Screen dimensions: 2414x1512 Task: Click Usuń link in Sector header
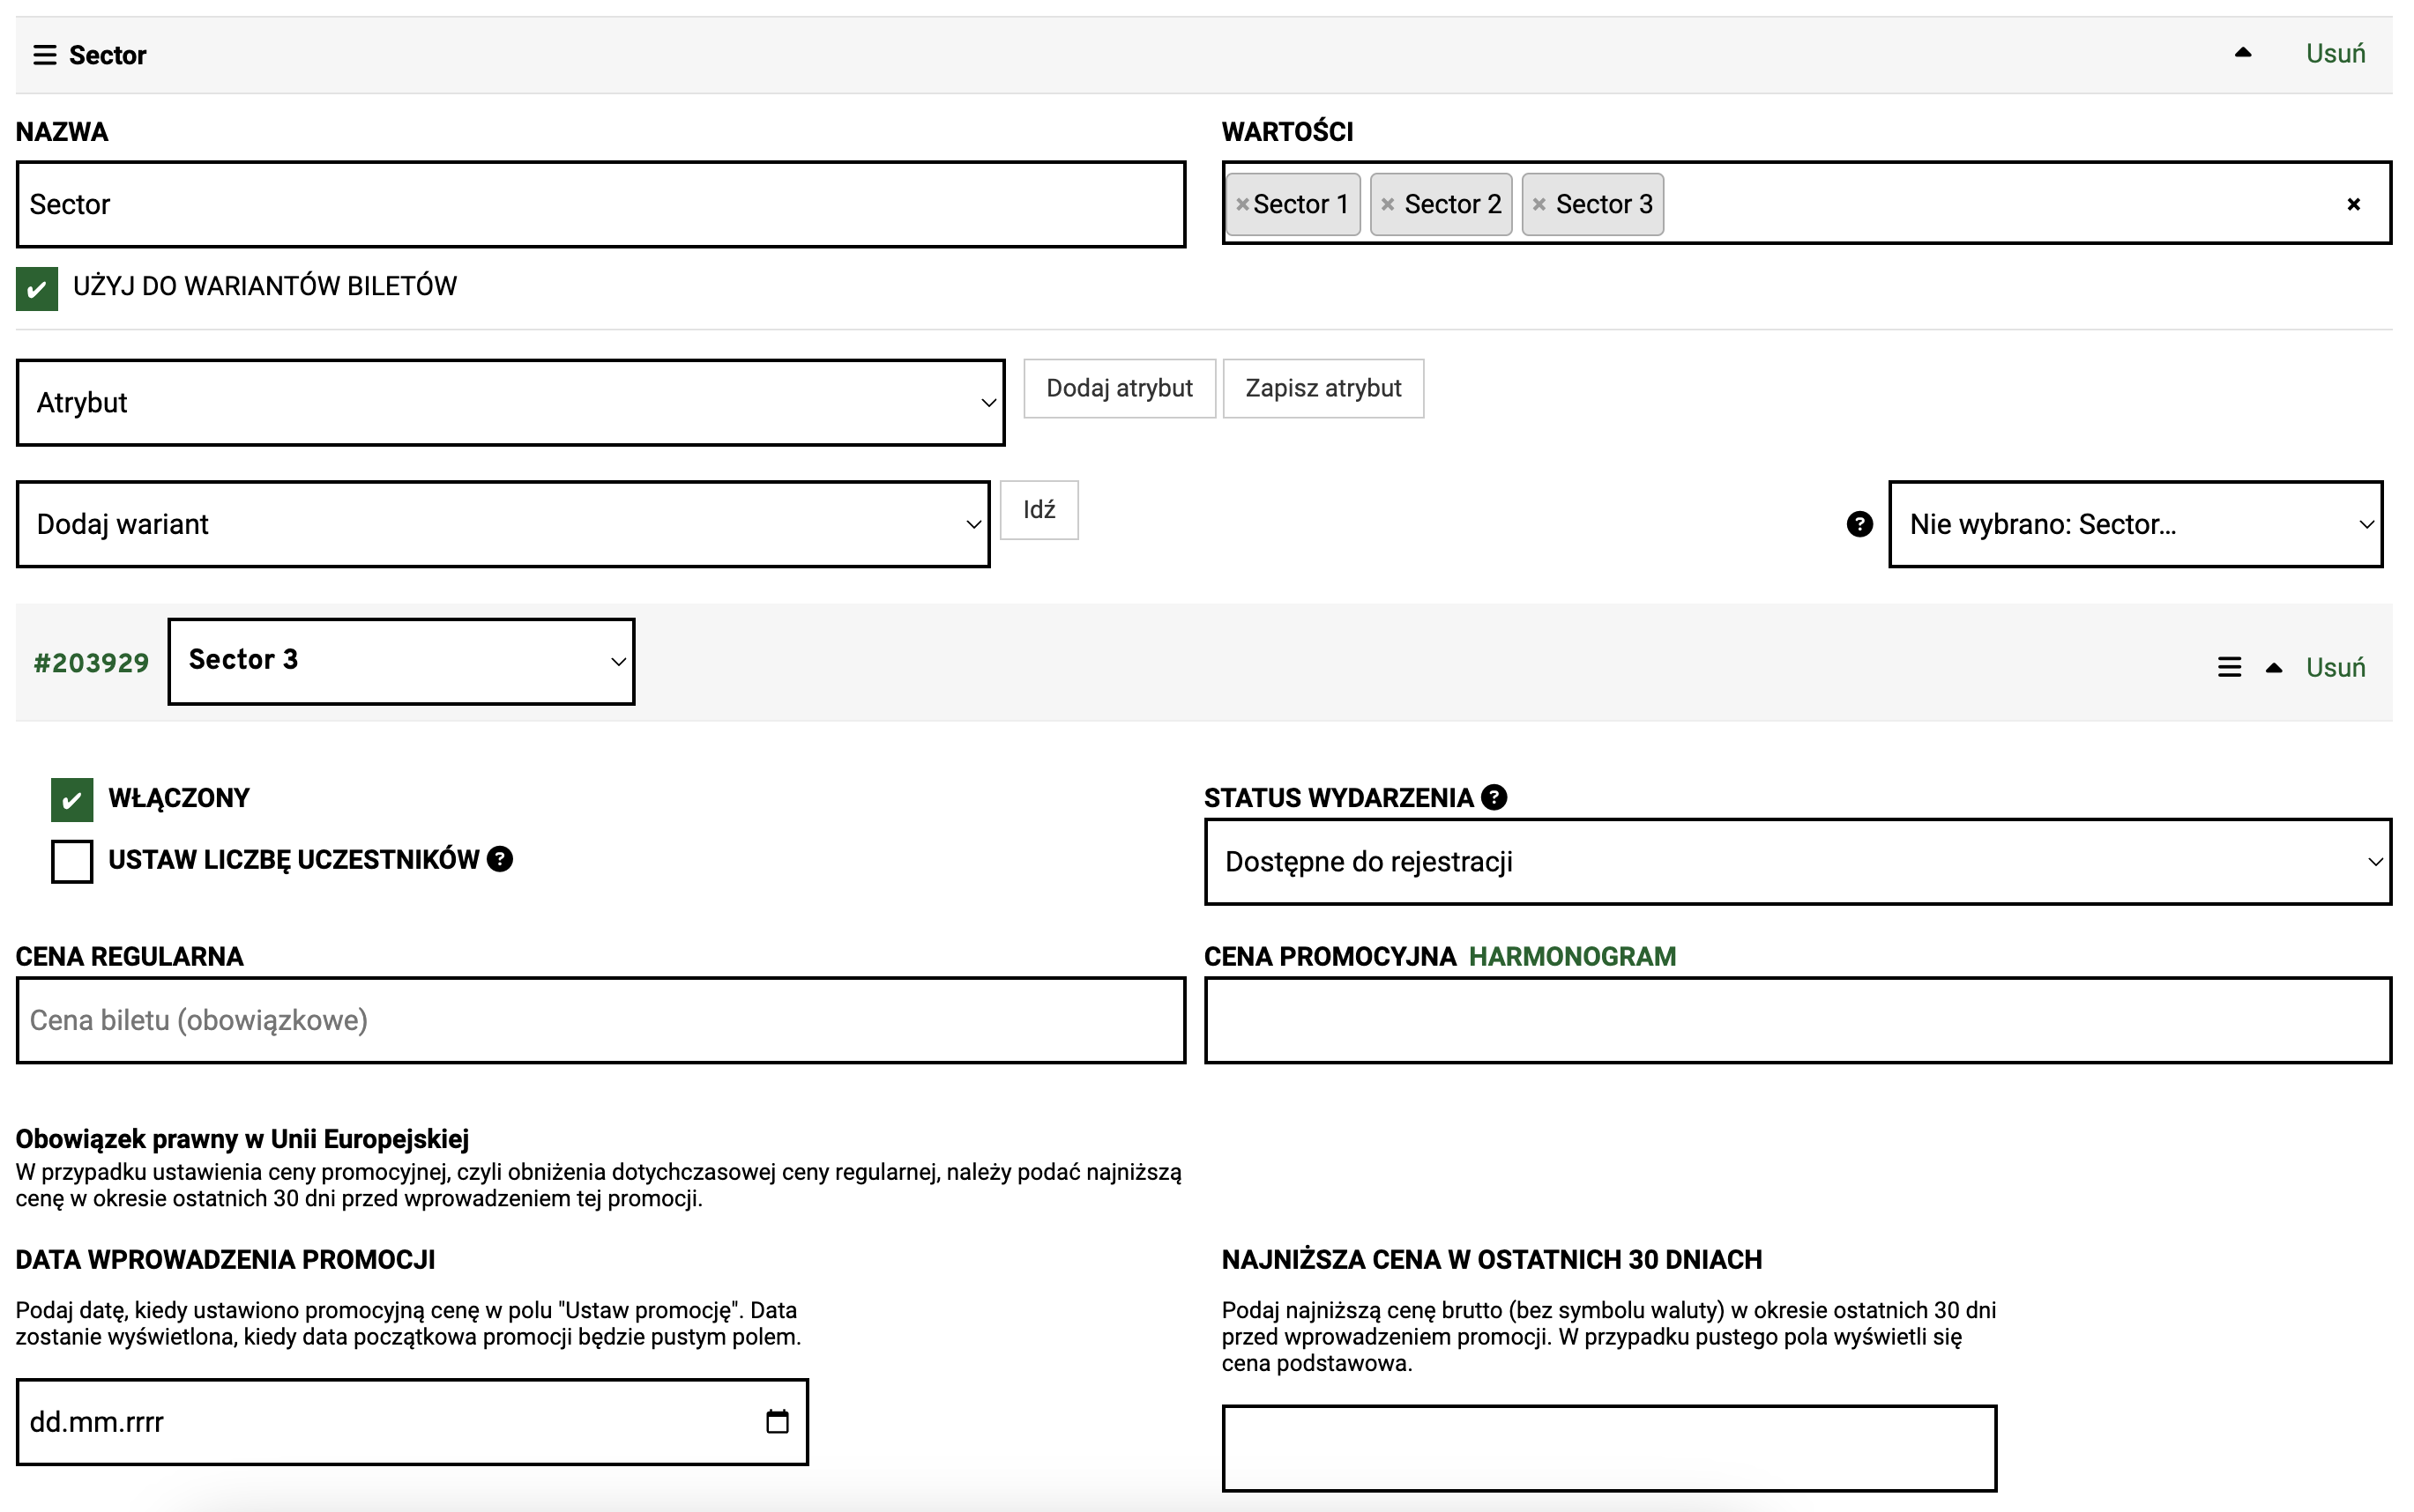pos(2335,54)
